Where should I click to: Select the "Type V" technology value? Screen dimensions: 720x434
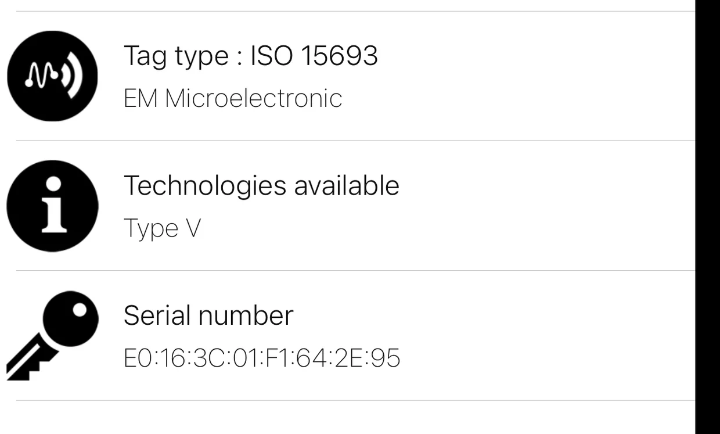pos(162,228)
